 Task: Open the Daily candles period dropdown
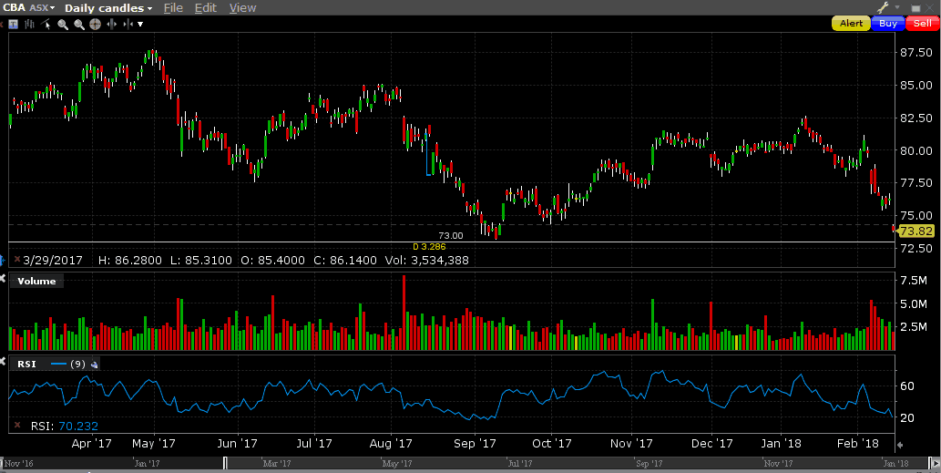click(x=108, y=8)
